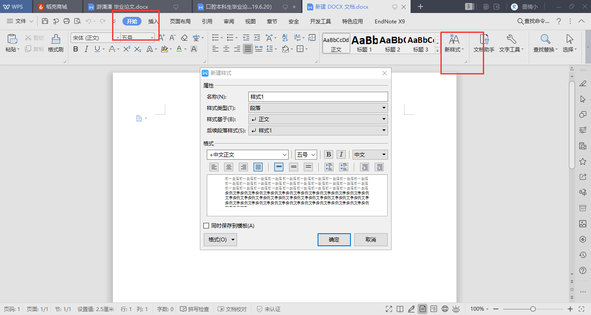Open the 100% zoom level dropdown
The width and height of the screenshot is (591, 315).
pos(479,309)
